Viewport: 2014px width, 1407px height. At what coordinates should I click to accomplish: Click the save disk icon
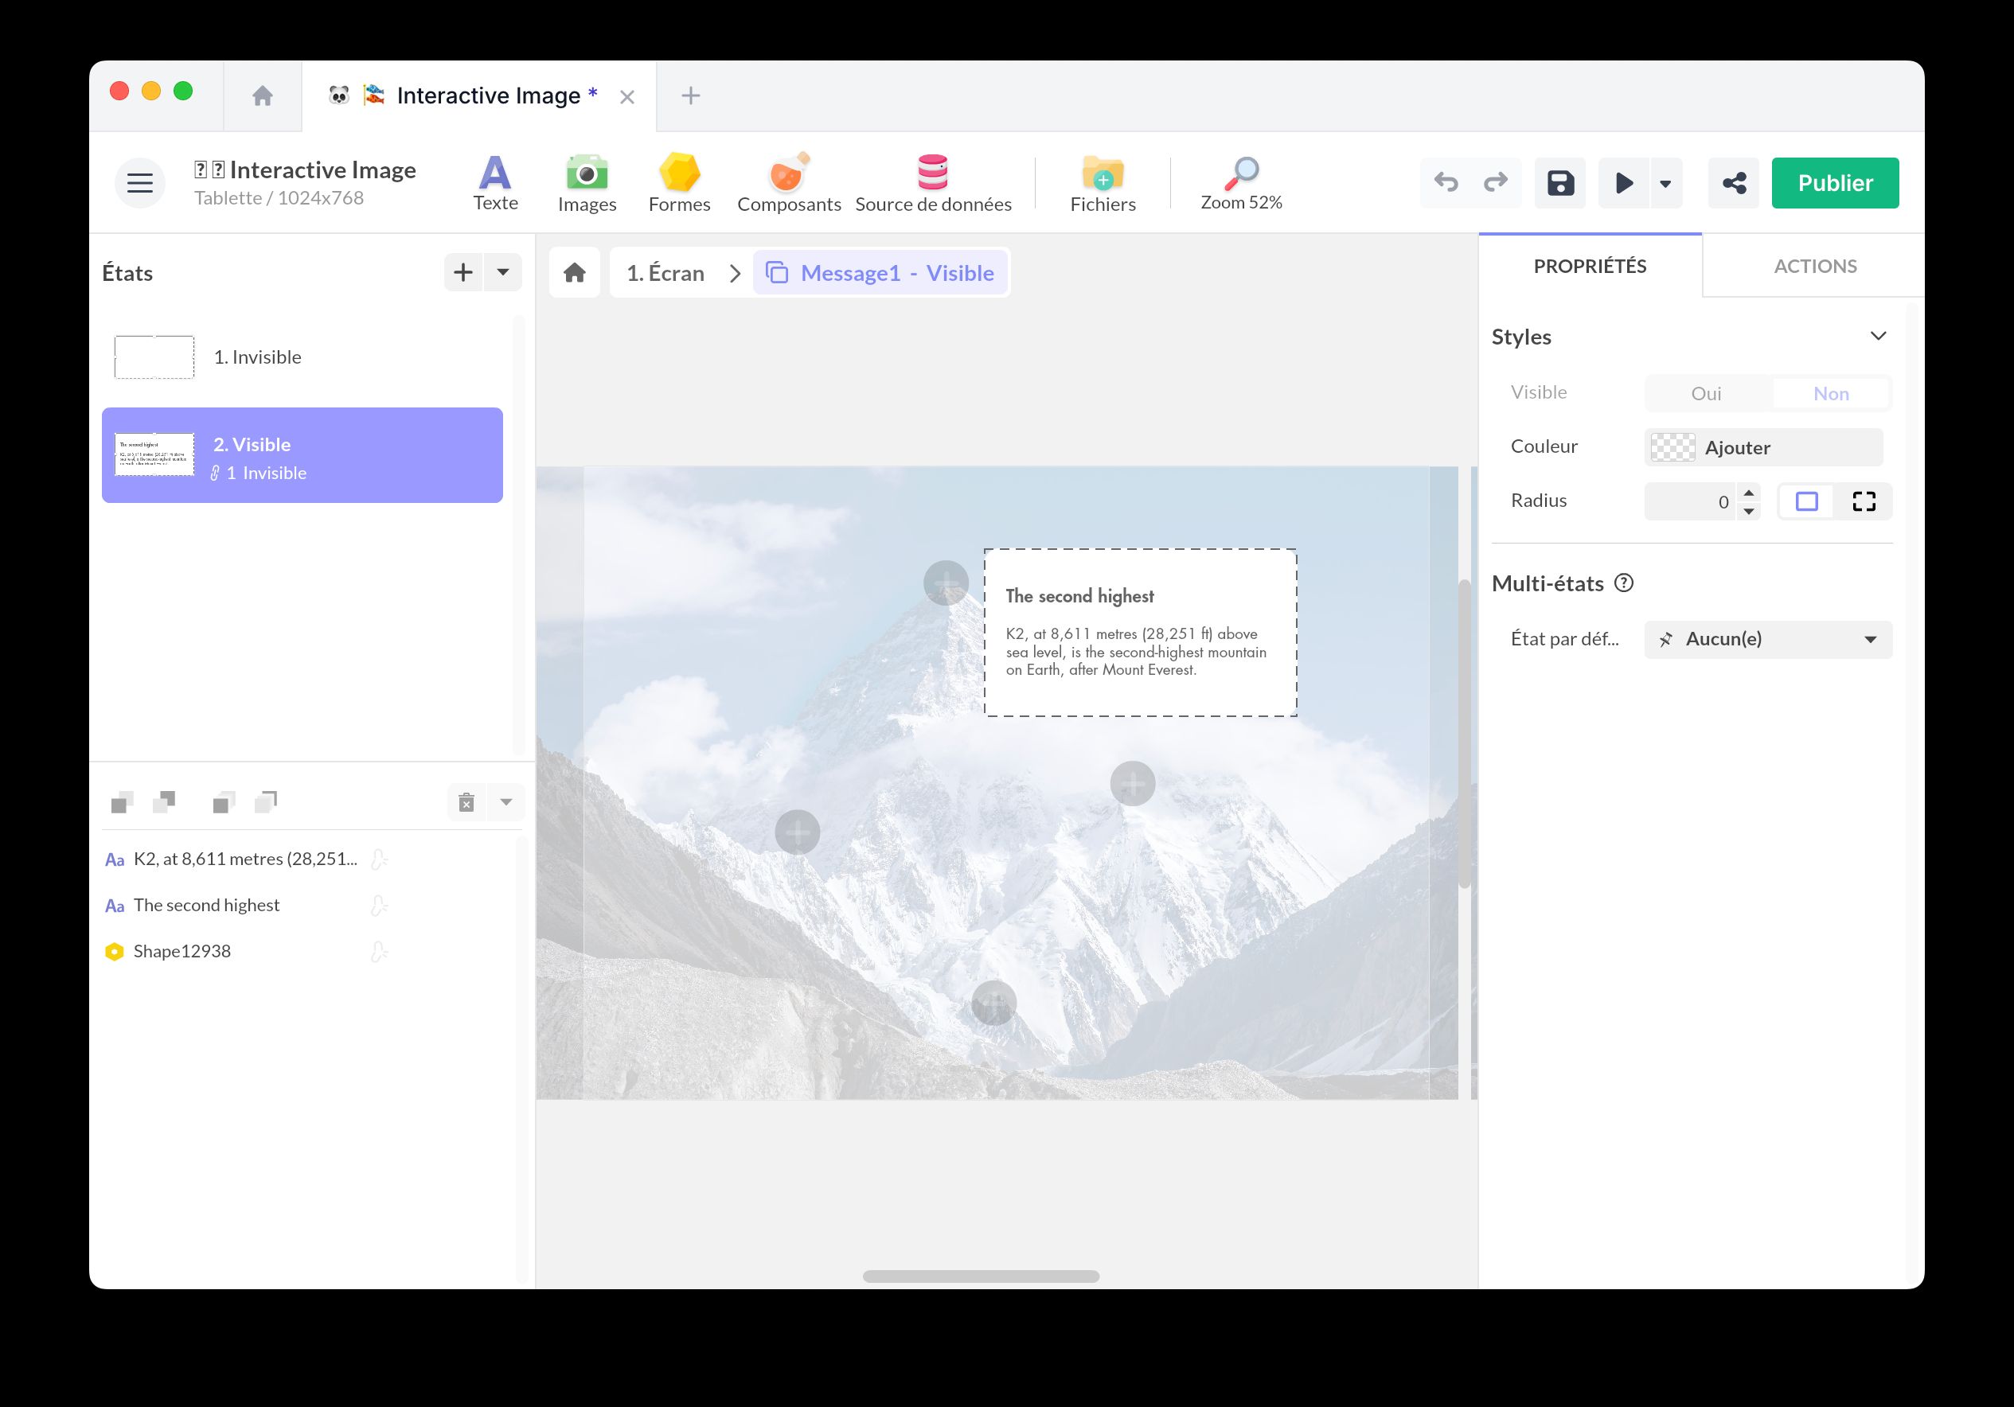pyautogui.click(x=1559, y=183)
